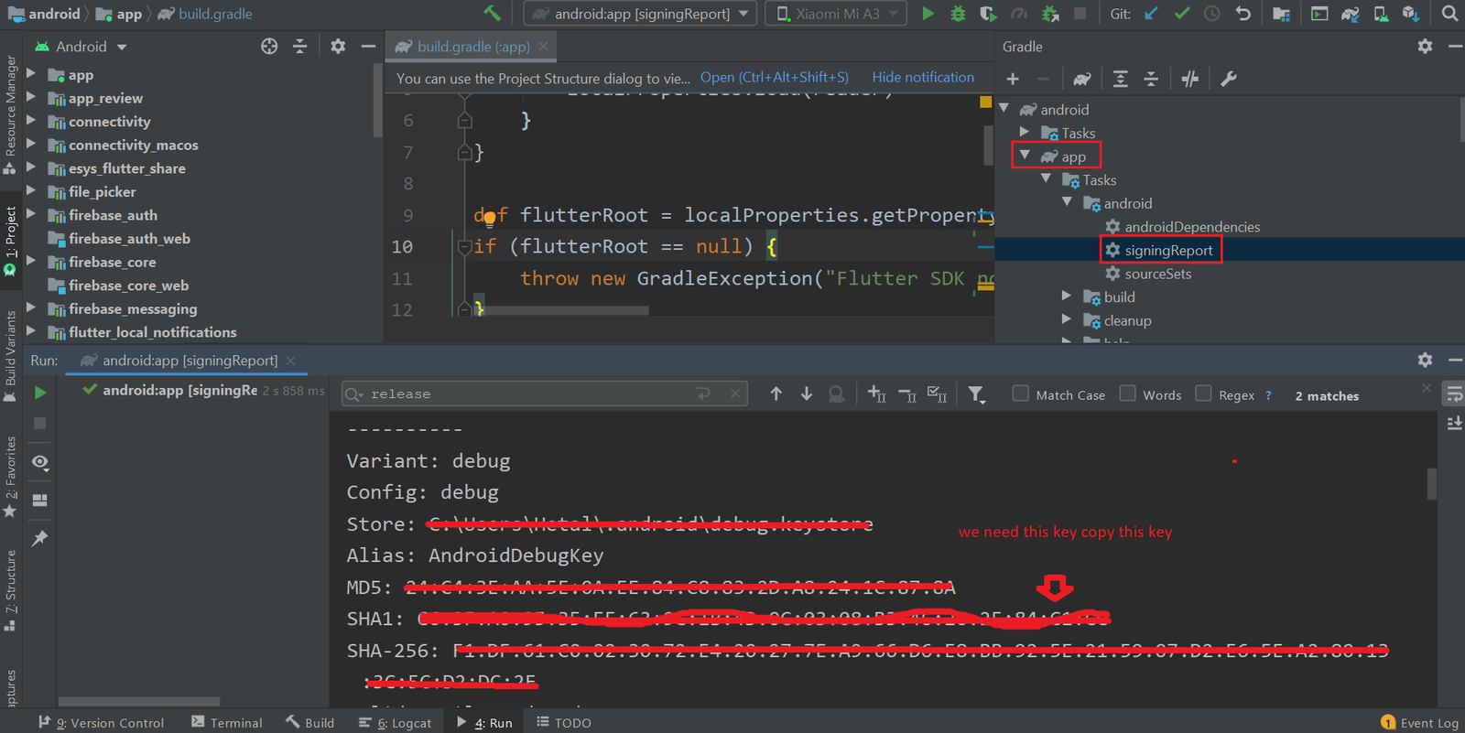The width and height of the screenshot is (1465, 733).
Task: Enable the Match Case checkbox
Action: point(1020,393)
